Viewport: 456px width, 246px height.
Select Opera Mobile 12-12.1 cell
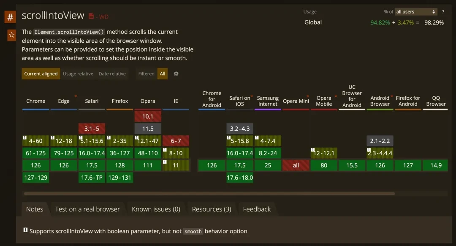tap(324, 153)
